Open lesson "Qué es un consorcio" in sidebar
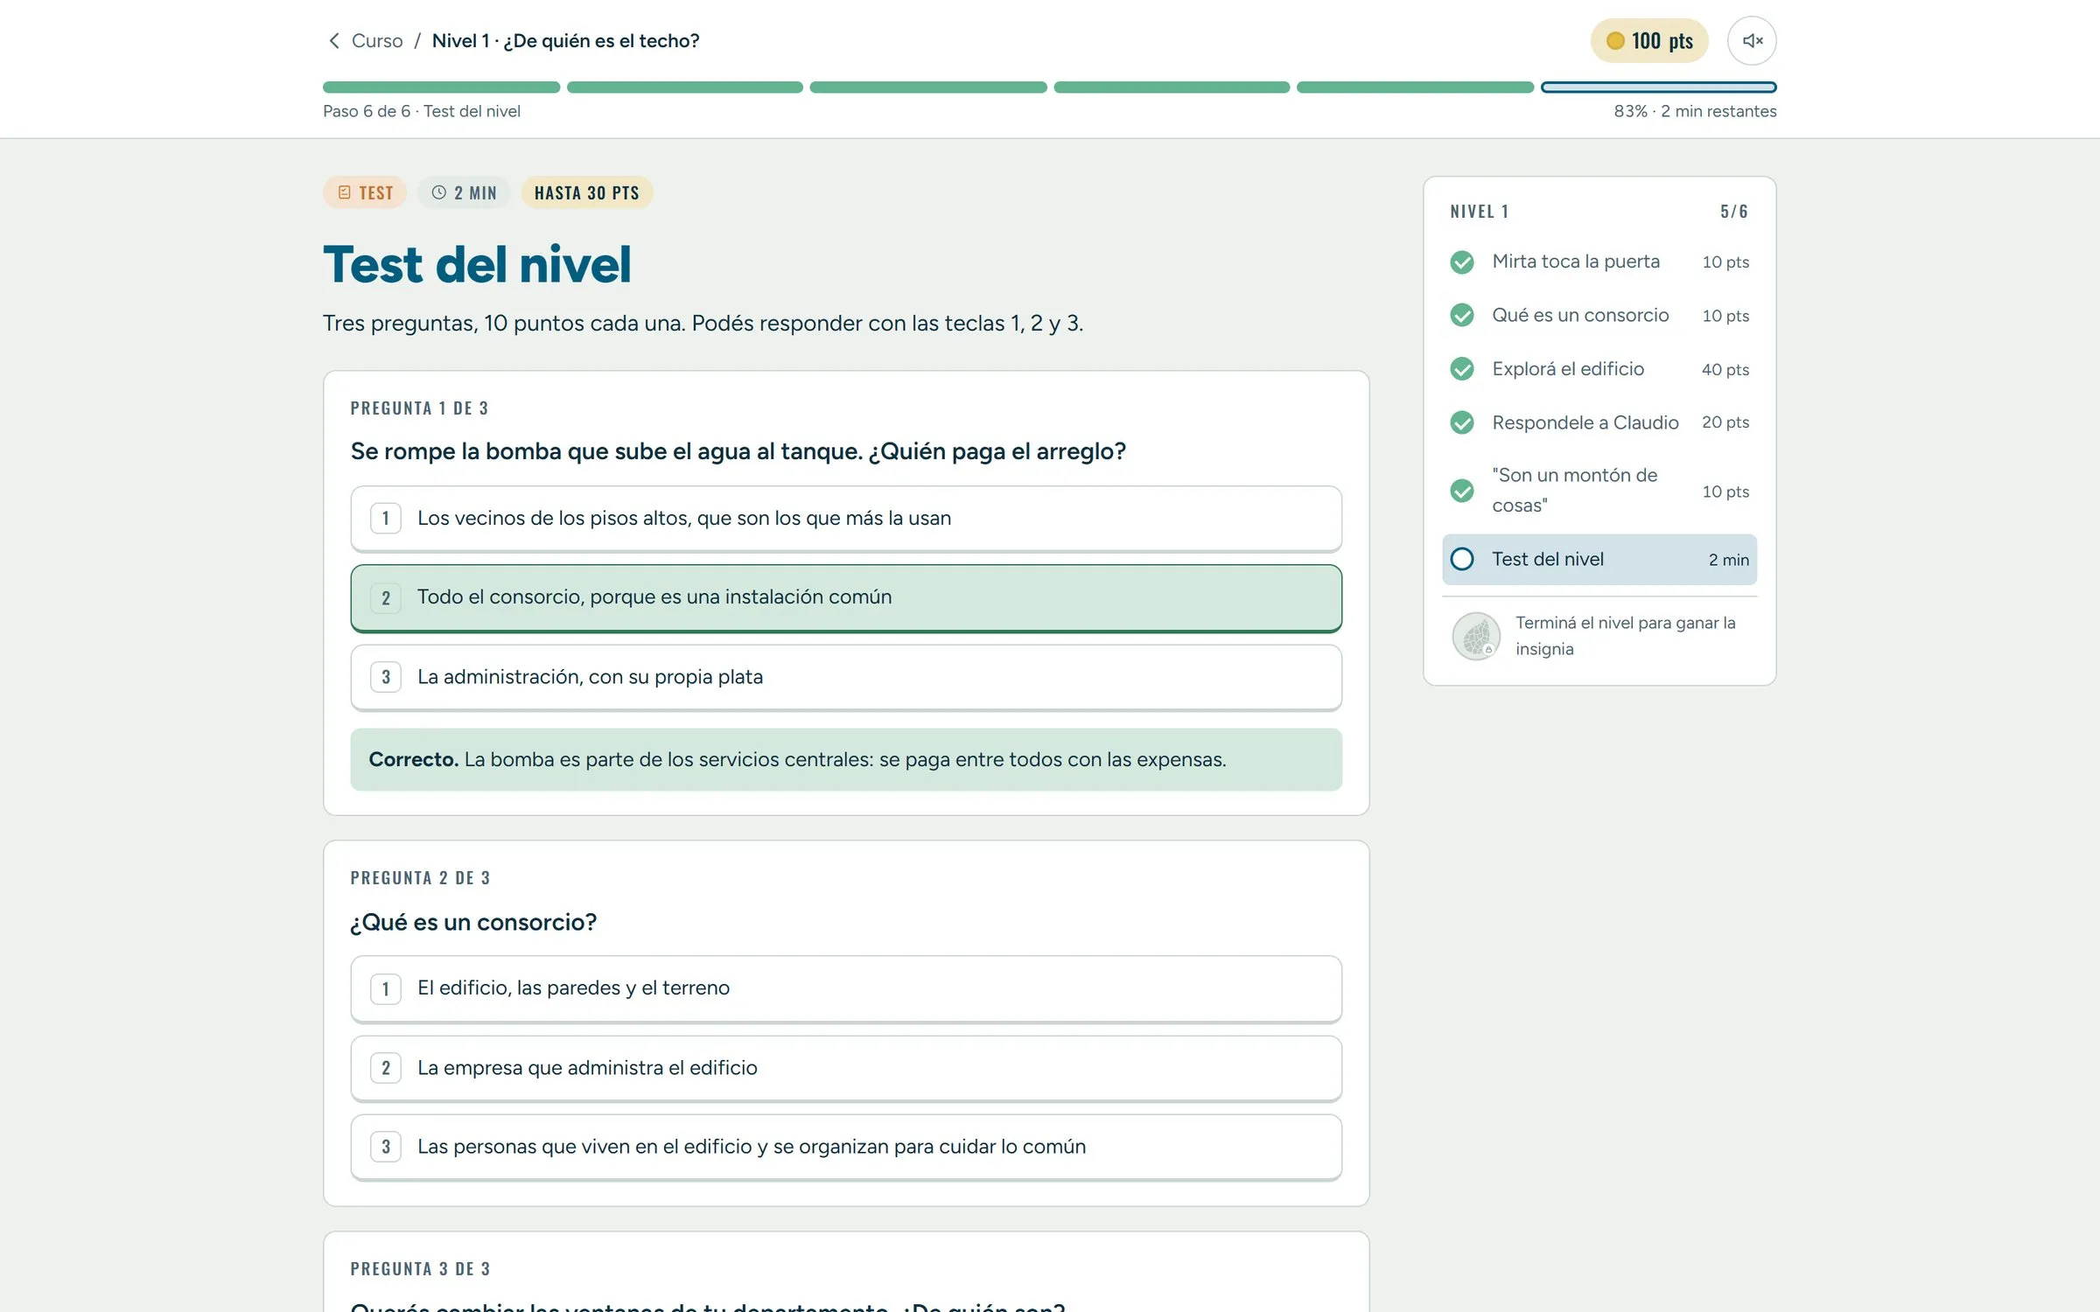Viewport: 2100px width, 1312px height. click(1599, 316)
